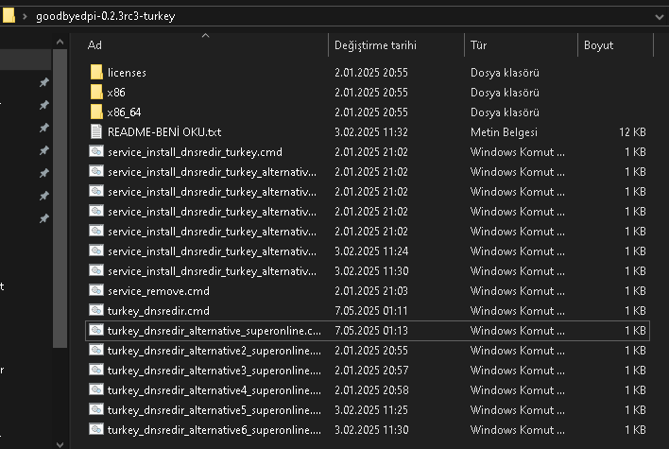Select the turkey_dnsredir_alternative3_superonline file name
This screenshot has width=669, height=449.
point(214,371)
